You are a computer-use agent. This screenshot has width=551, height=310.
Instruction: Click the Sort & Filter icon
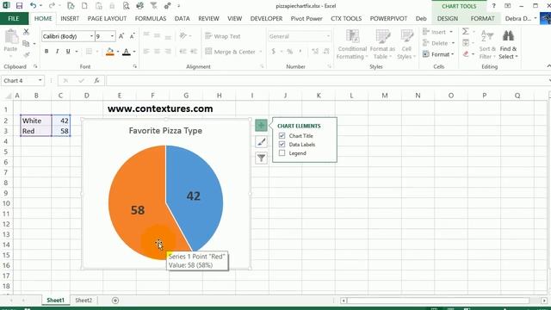click(487, 44)
